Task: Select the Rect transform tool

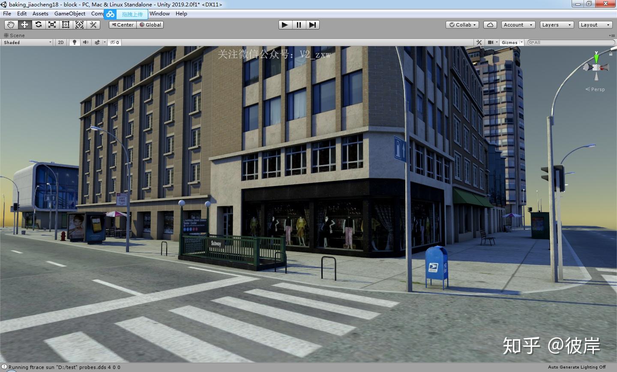Action: (x=66, y=25)
